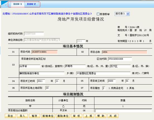Click the 上报 button

pyautogui.click(x=89, y=116)
